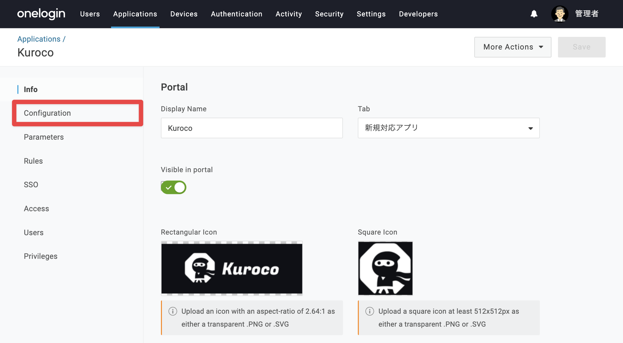Toggle the Visible in portal switch
The width and height of the screenshot is (623, 343).
point(174,187)
